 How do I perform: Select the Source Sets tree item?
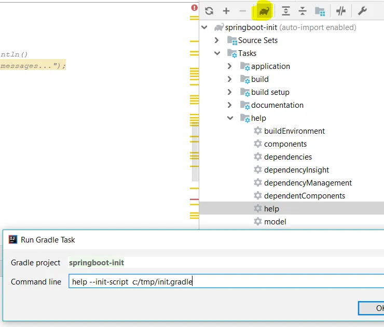(257, 40)
